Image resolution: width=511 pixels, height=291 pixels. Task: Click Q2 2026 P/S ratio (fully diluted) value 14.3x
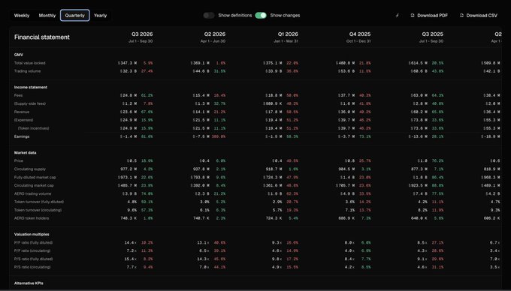click(x=204, y=259)
